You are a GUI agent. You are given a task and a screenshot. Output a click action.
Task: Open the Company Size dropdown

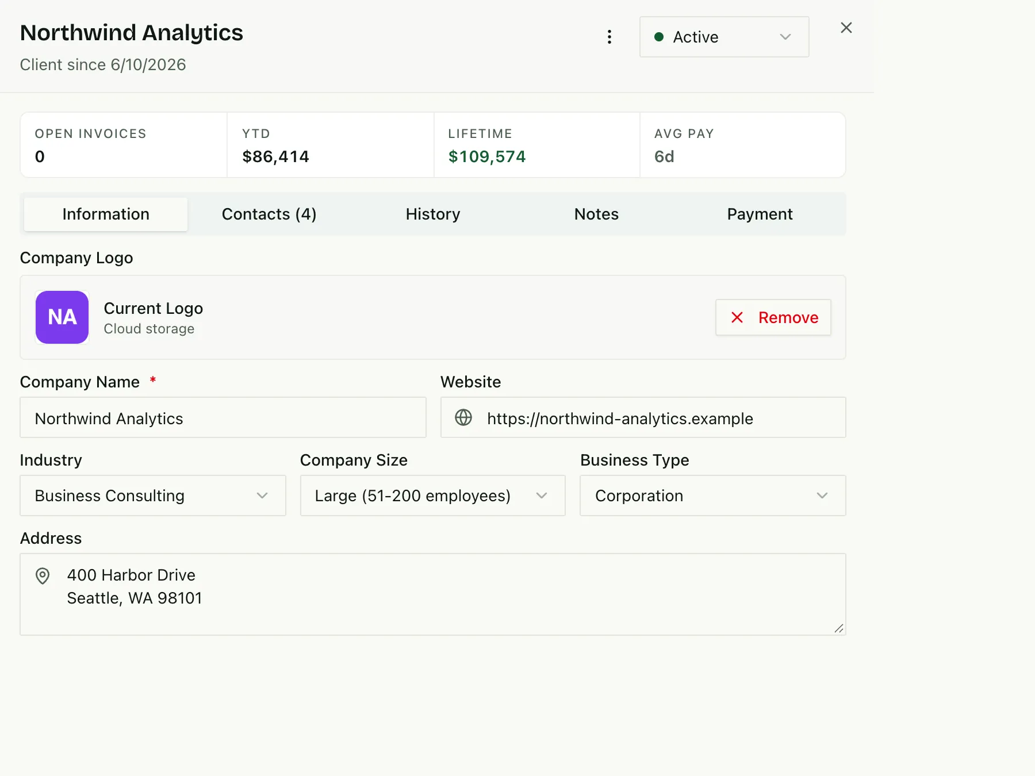click(x=432, y=495)
